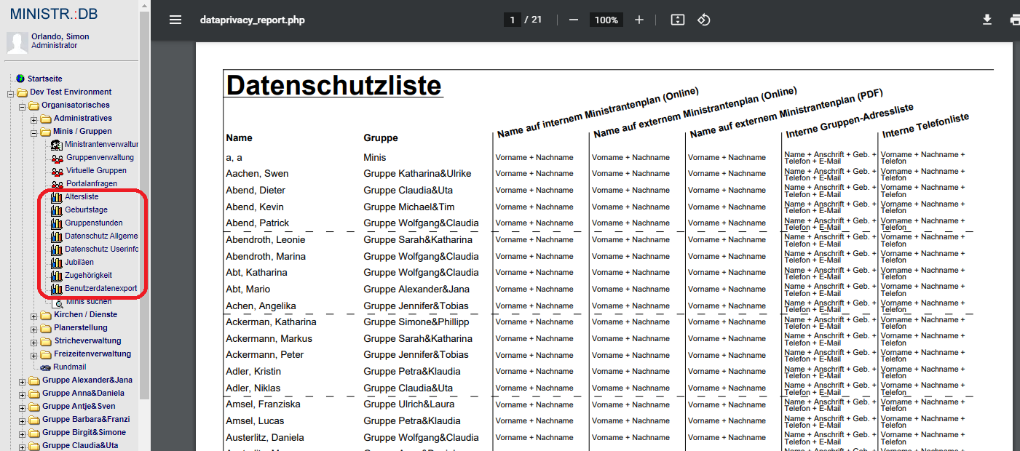The height and width of the screenshot is (451, 1020).
Task: Click the name "Adler, Niklas"
Action: (x=253, y=388)
